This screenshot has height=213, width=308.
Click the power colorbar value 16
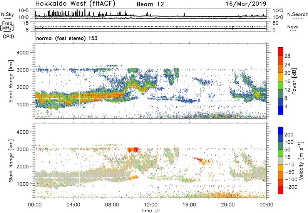[x=287, y=82]
